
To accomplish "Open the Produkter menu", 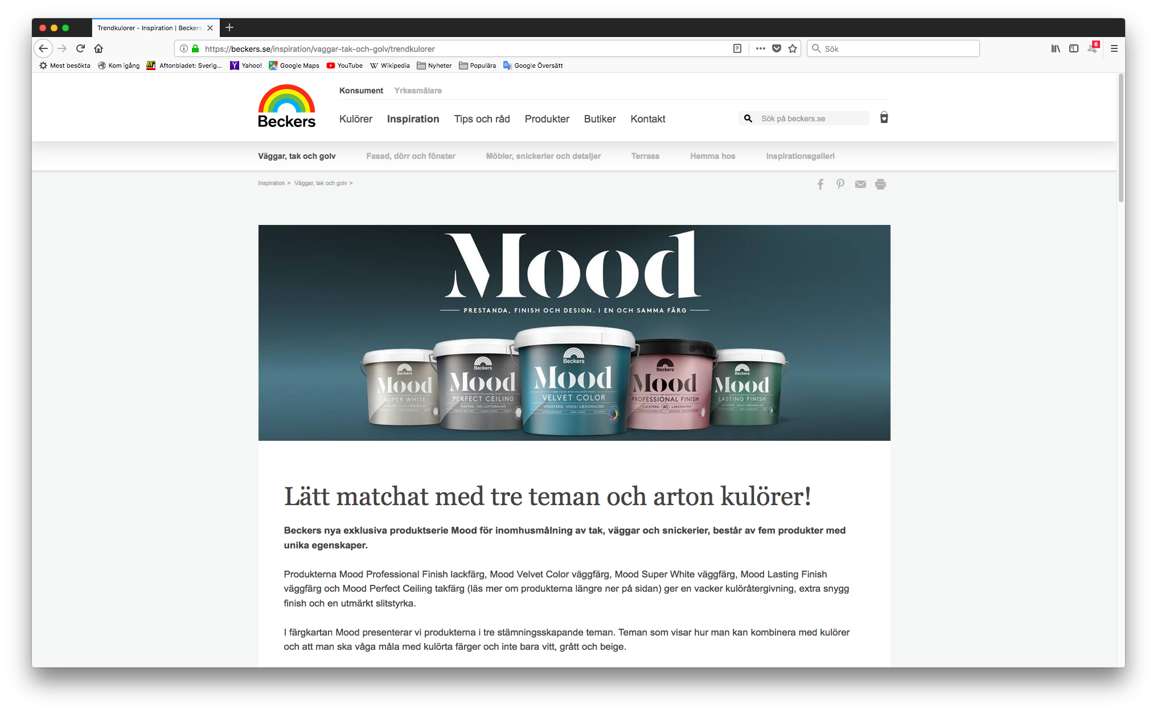I will (x=547, y=118).
